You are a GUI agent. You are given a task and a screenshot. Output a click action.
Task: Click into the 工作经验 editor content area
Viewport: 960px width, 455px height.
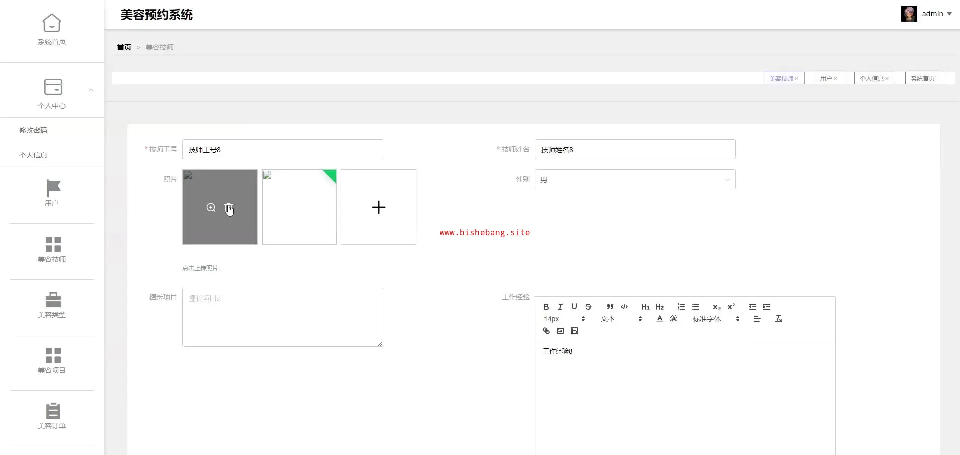point(685,398)
